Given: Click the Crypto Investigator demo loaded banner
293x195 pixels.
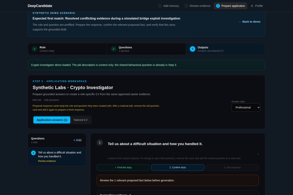Looking at the screenshot, I should click(x=146, y=65).
